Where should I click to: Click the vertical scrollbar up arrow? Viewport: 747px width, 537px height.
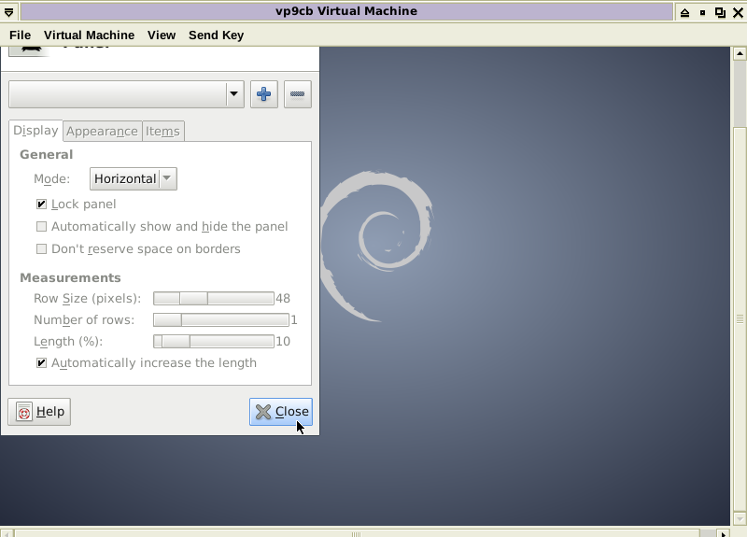pyautogui.click(x=740, y=53)
